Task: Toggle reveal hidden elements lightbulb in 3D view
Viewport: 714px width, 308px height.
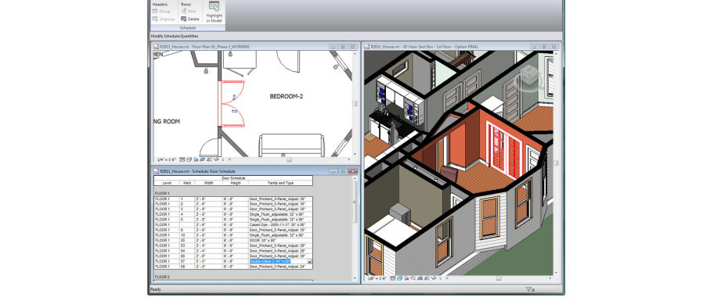Action: [440, 278]
